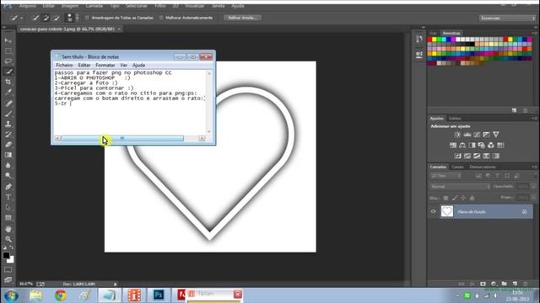This screenshot has height=303, width=540.
Task: Open the Essenciais workspace dropdown
Action: point(508,18)
